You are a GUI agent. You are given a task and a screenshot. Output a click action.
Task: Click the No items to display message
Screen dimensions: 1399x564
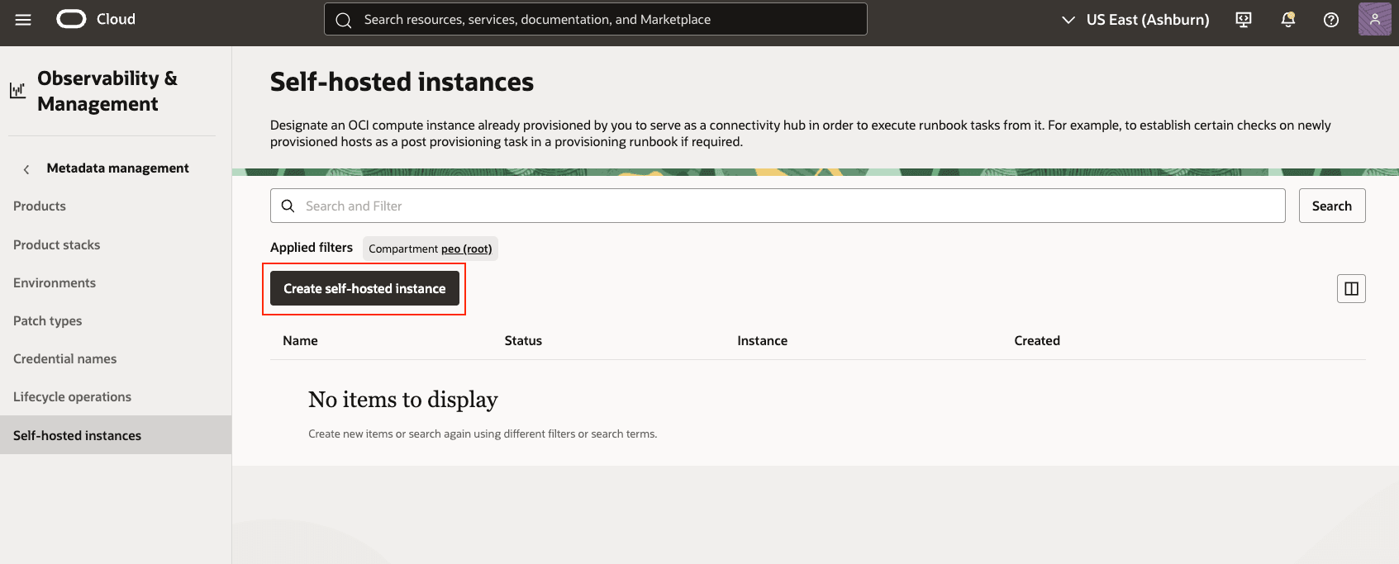pyautogui.click(x=403, y=400)
